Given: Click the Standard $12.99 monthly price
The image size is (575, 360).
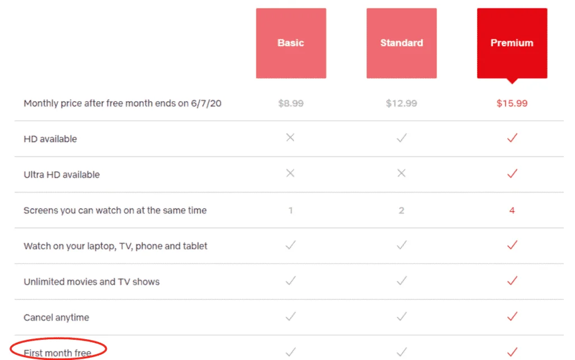Looking at the screenshot, I should point(401,103).
